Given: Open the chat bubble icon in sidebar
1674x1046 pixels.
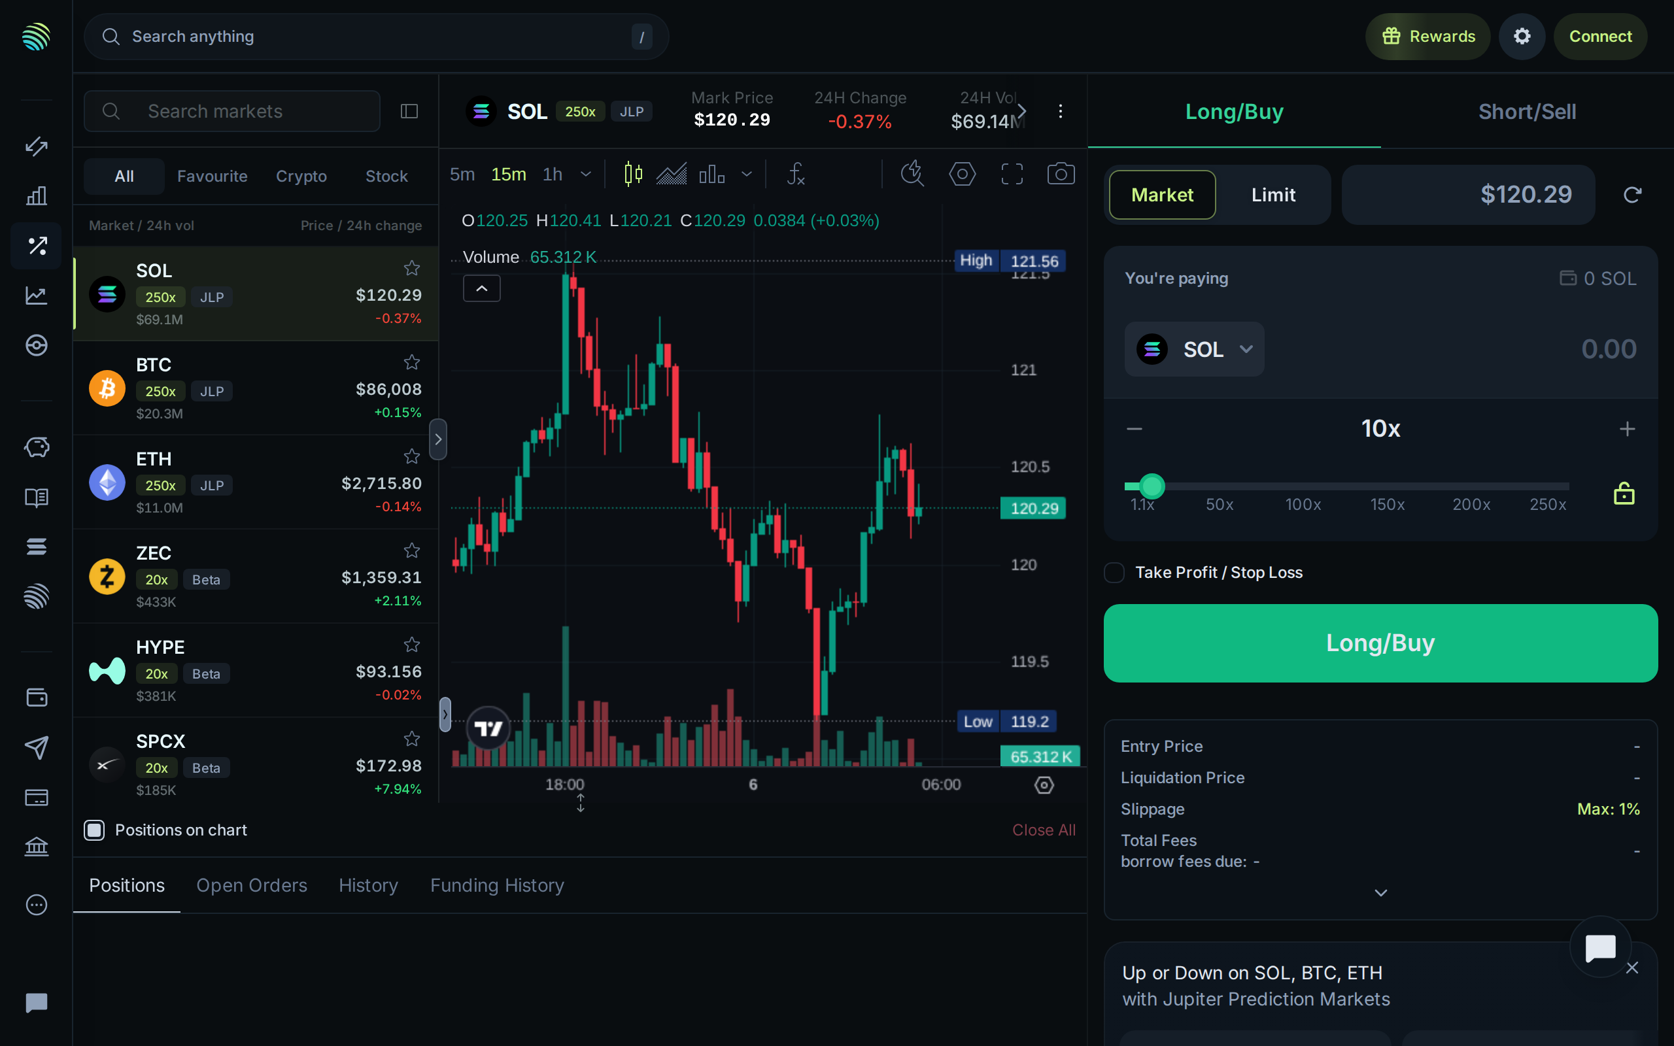Looking at the screenshot, I should point(36,1002).
